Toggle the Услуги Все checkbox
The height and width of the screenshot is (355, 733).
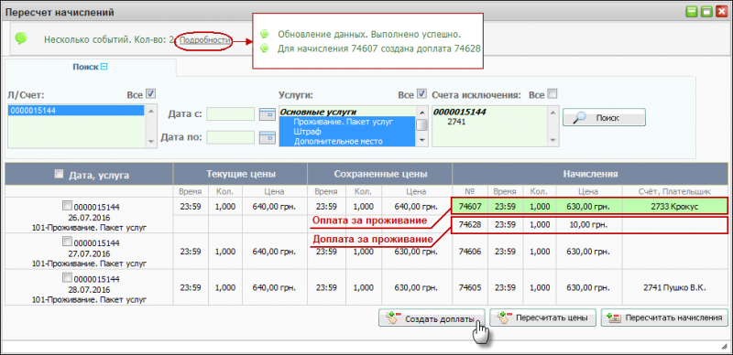421,94
